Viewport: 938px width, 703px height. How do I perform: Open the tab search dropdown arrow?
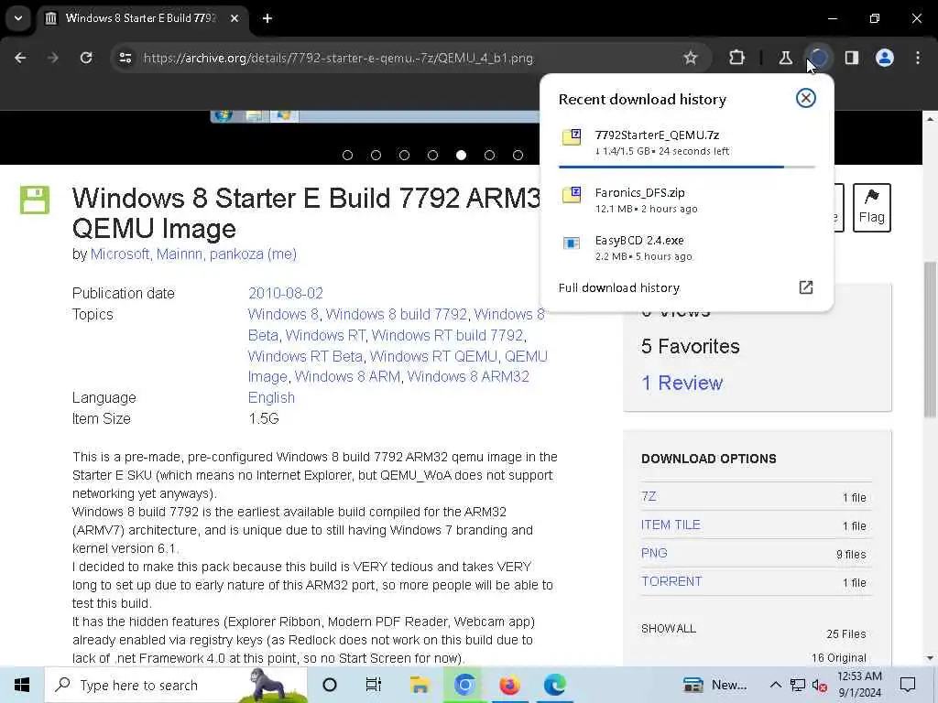coord(18,18)
